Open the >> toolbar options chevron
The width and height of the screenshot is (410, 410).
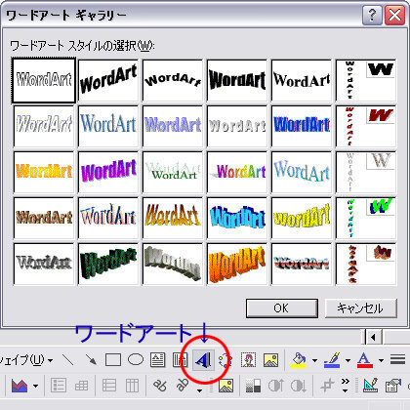346,386
